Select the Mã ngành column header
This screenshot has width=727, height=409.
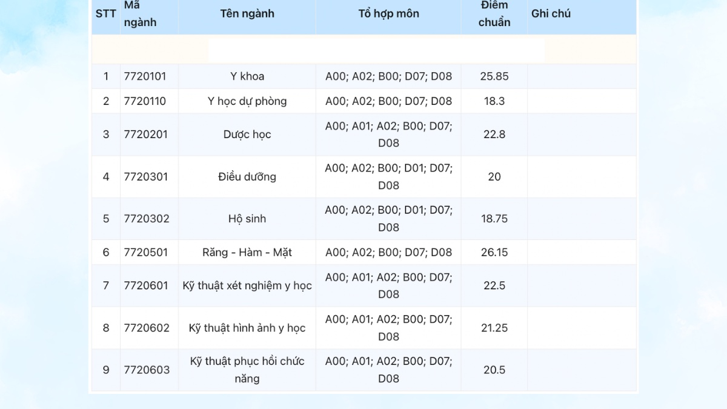tap(140, 14)
